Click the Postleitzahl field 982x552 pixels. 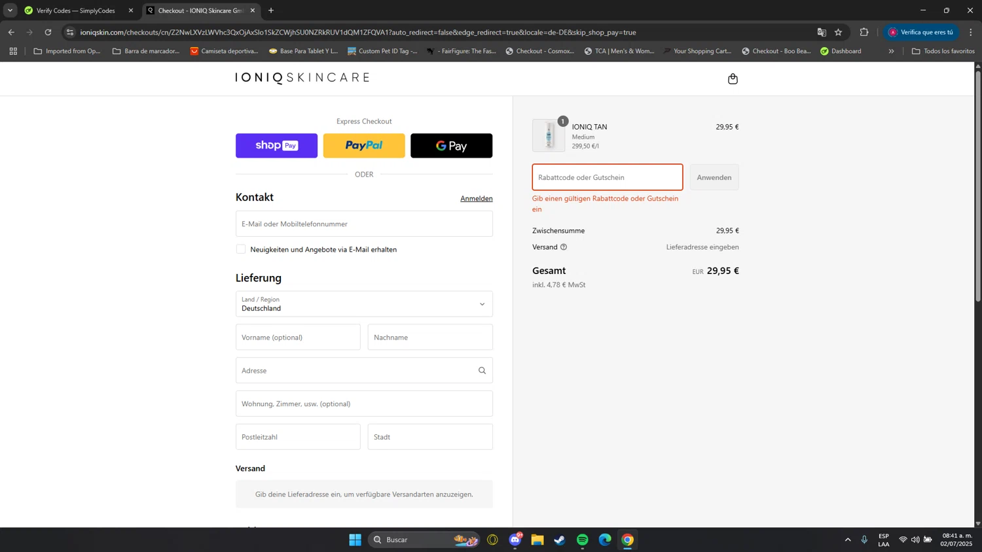(298, 437)
